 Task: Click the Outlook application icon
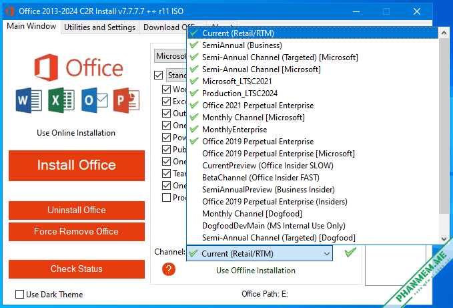(x=94, y=100)
